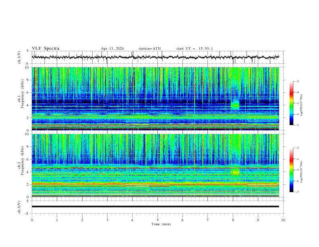The image size is (319, 247).
Task: Click time axis tick label "3"
Action: (x=107, y=220)
